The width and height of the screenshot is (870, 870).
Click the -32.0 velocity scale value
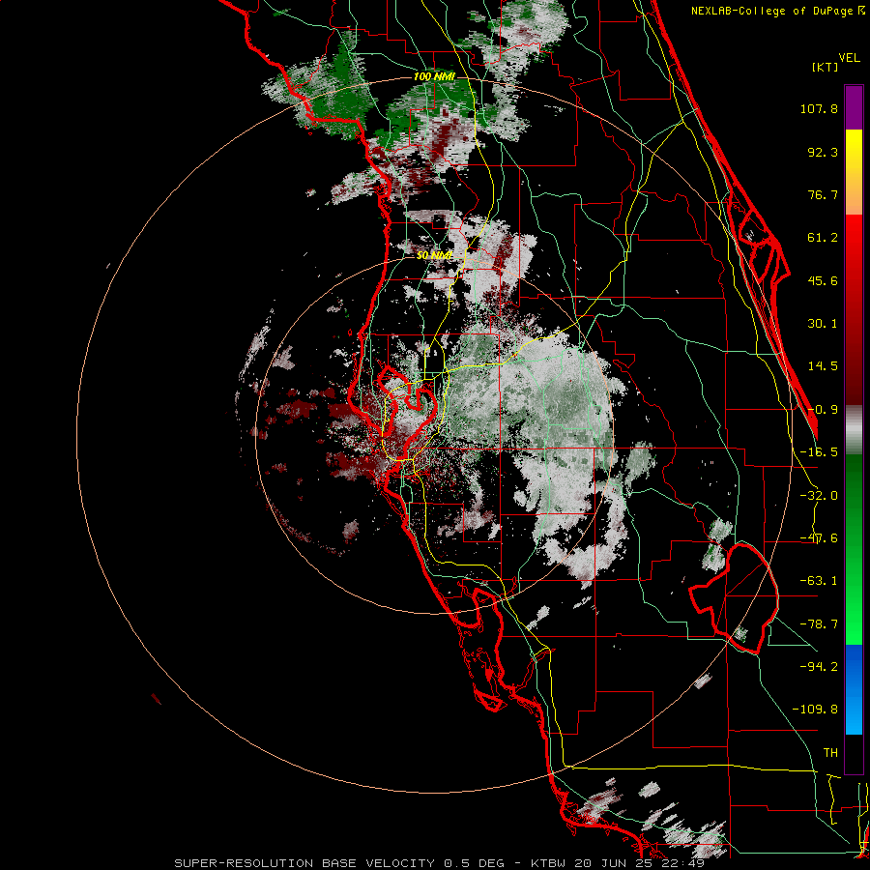[x=819, y=496]
